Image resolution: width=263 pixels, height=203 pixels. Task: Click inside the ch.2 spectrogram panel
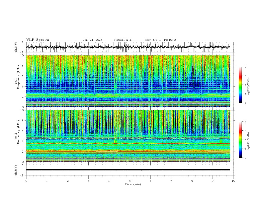click(x=128, y=136)
